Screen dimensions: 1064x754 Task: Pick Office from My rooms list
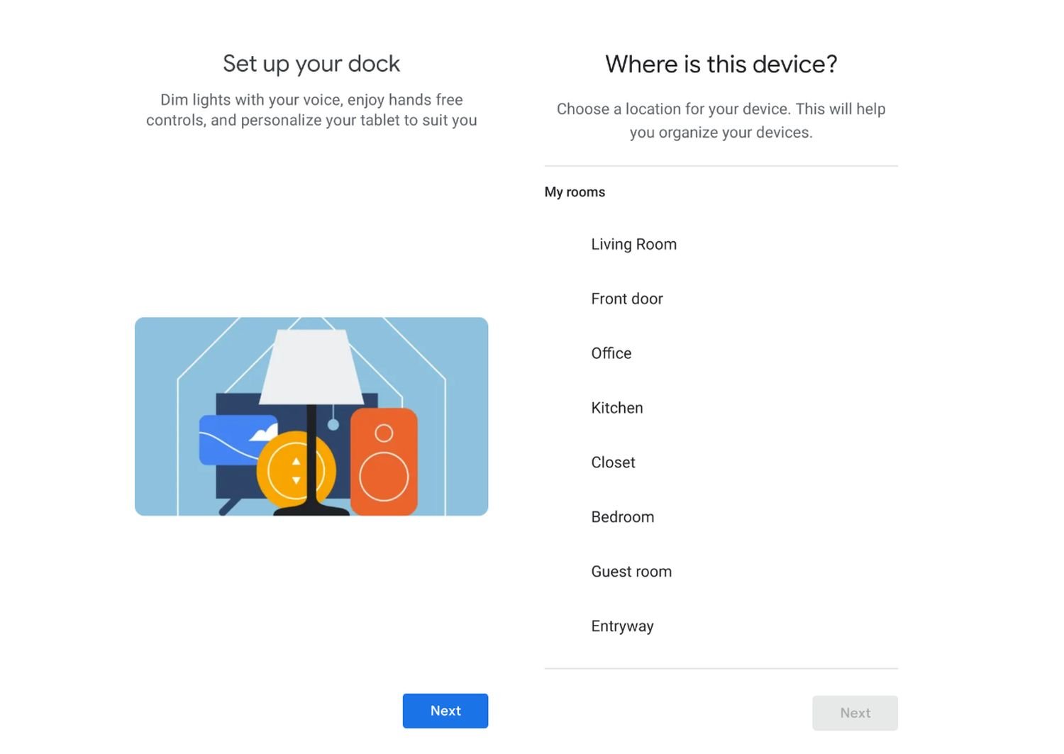611,353
